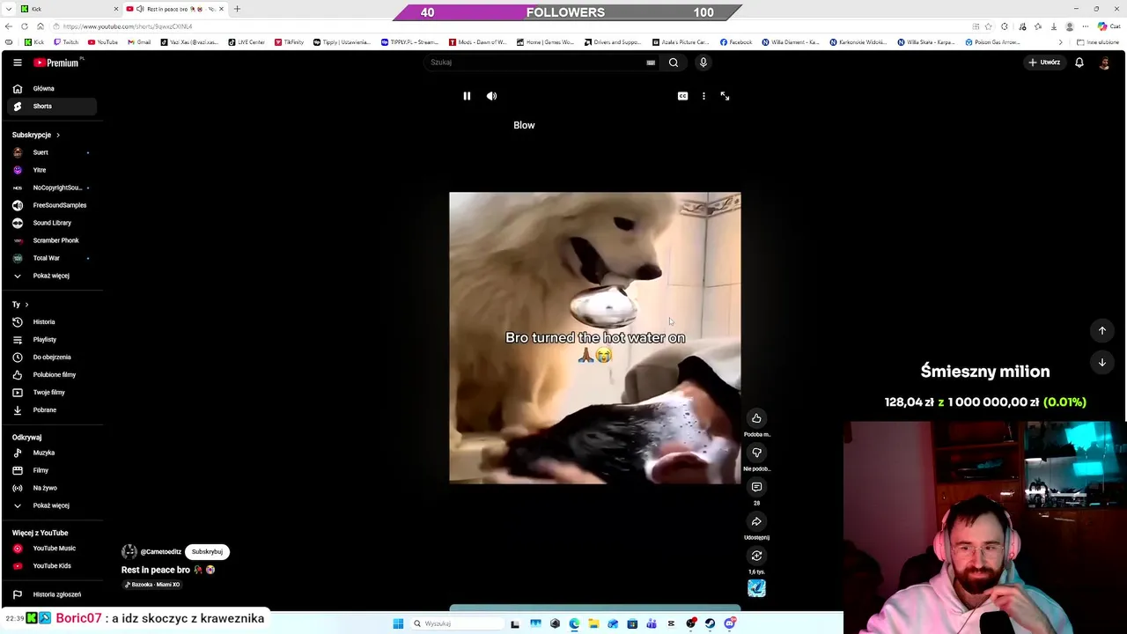This screenshot has height=634, width=1127.
Task: Open Steam from the taskbar
Action: tap(710, 623)
